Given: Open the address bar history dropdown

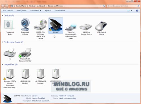Looking at the screenshot, I should (x=101, y=6).
